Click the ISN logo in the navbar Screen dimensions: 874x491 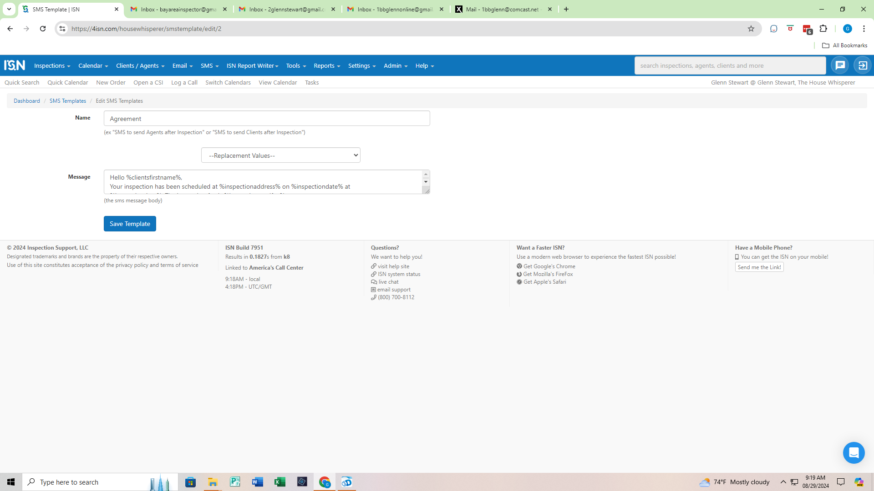(x=15, y=65)
